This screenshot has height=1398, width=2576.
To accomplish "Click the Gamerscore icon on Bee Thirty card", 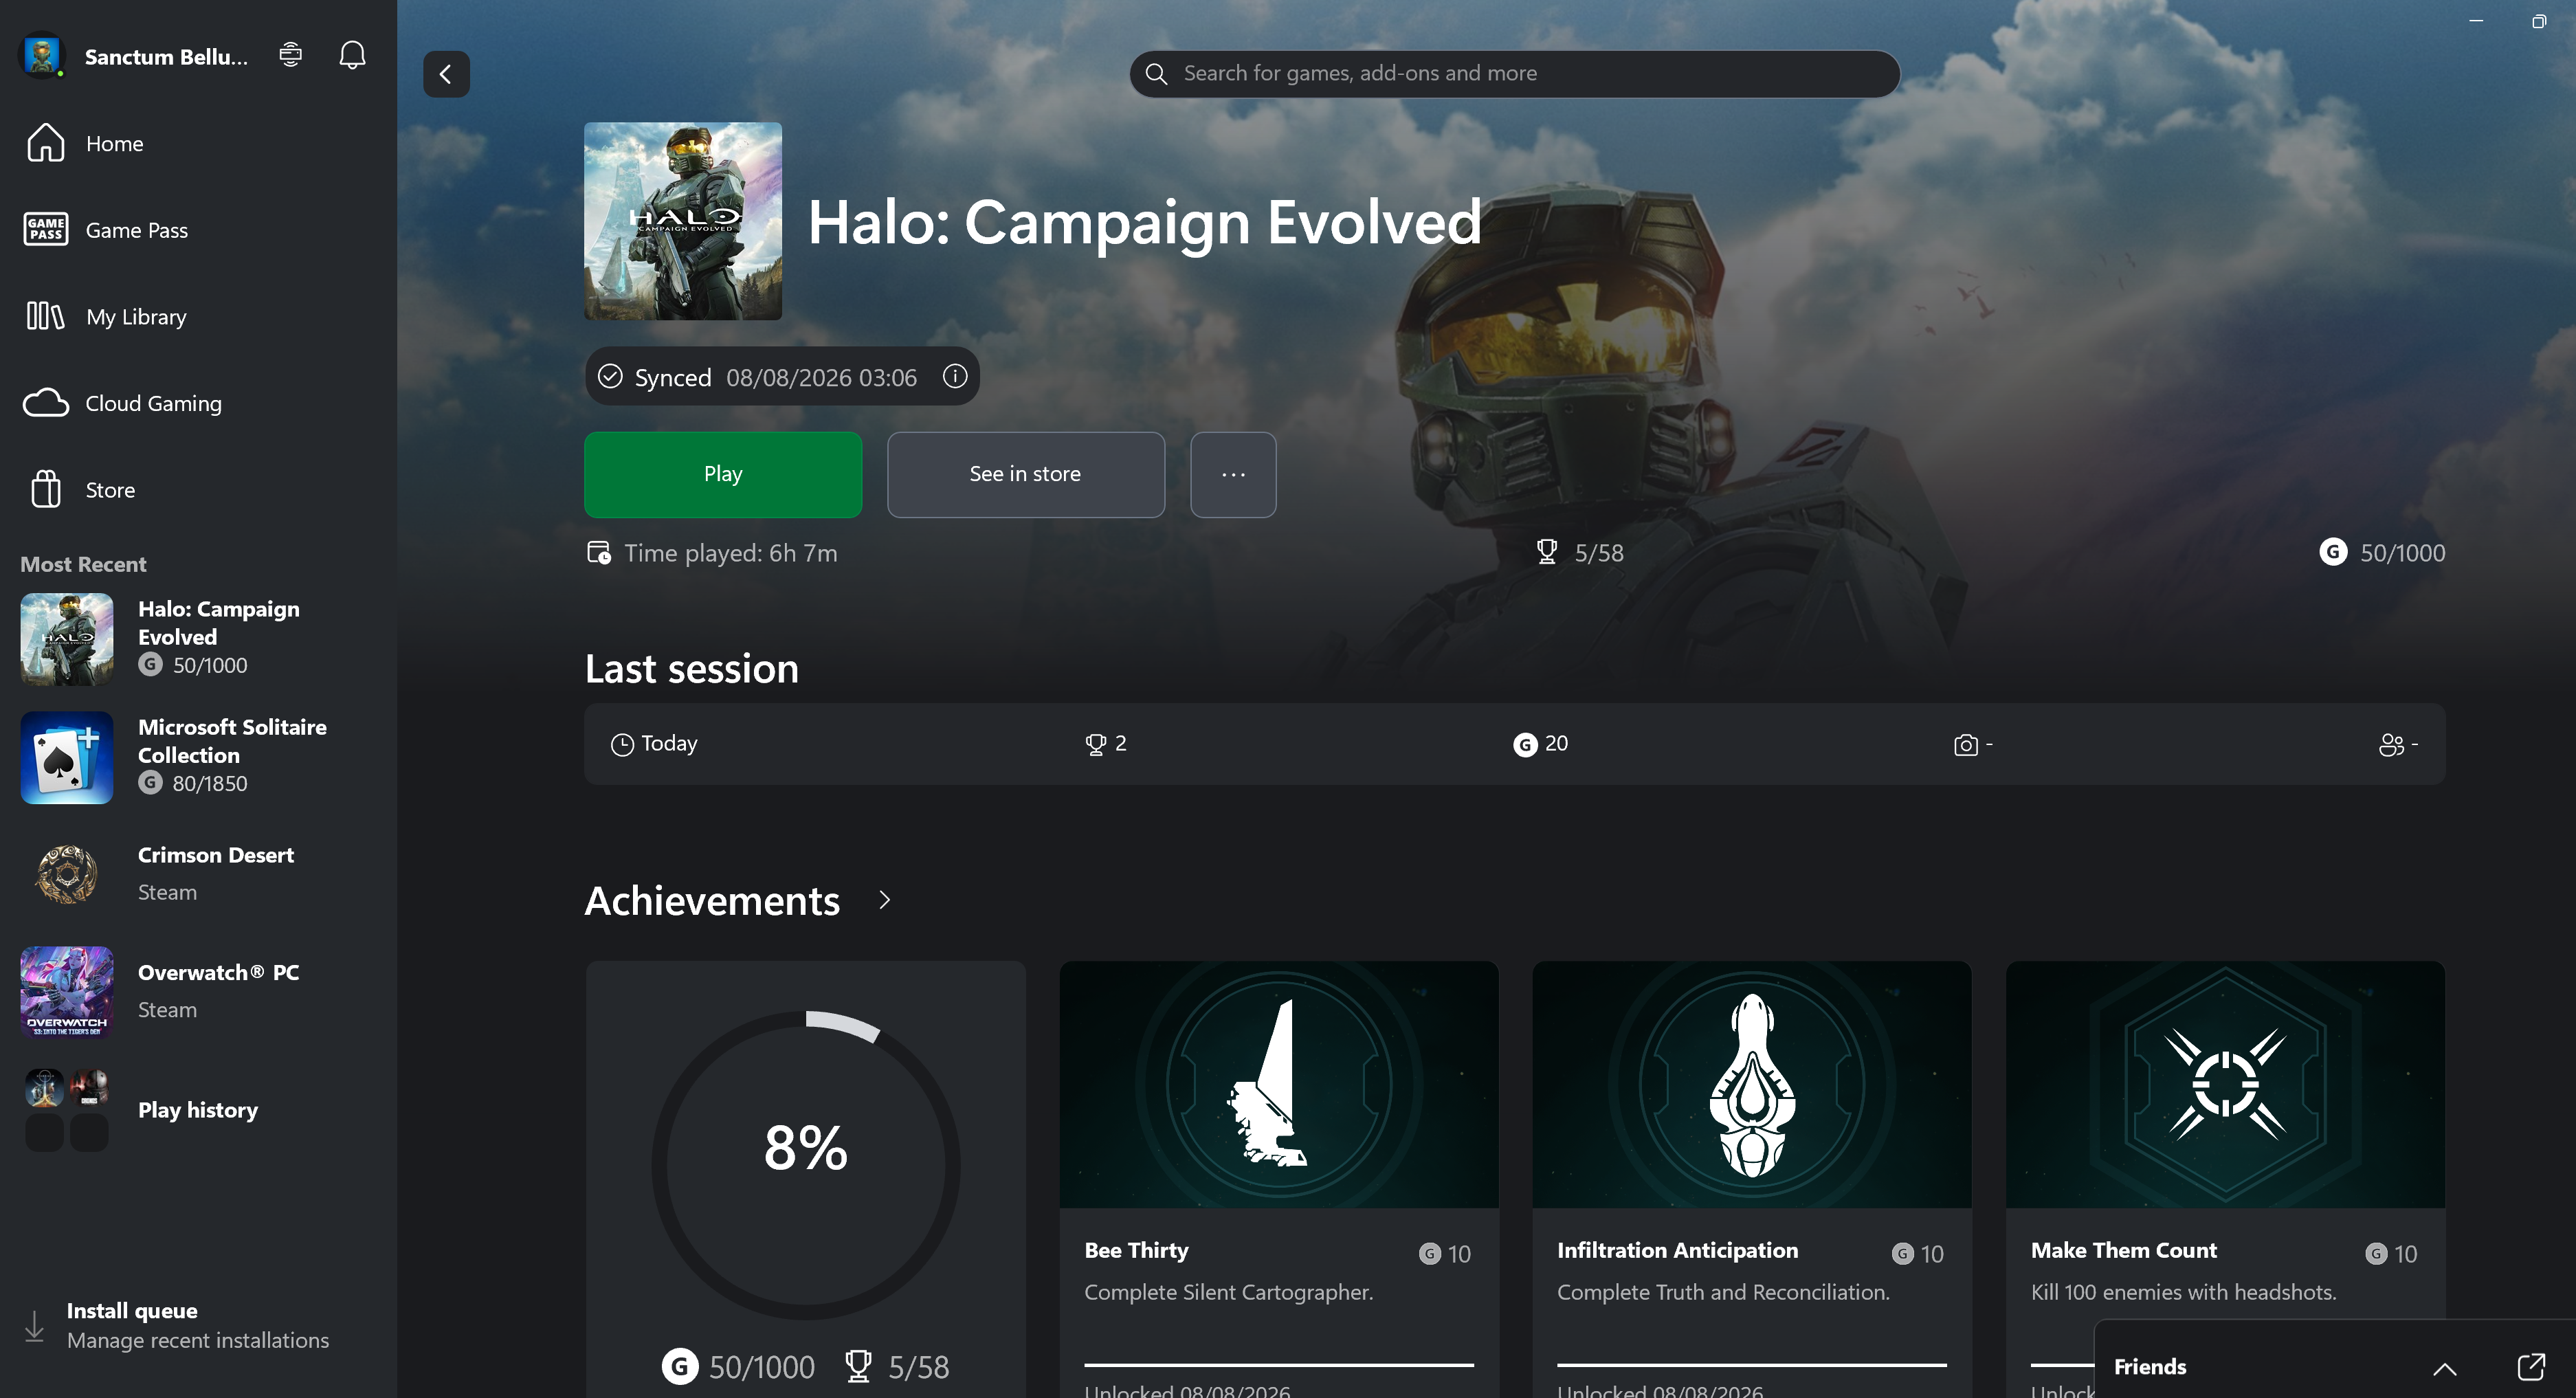I will [x=1430, y=1253].
